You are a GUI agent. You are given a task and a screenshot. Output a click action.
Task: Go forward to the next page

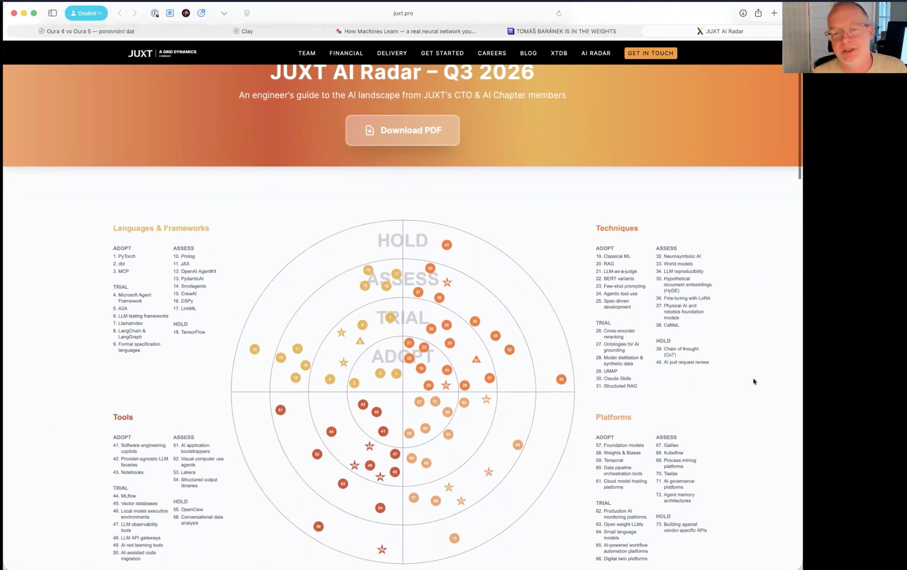[x=135, y=13]
